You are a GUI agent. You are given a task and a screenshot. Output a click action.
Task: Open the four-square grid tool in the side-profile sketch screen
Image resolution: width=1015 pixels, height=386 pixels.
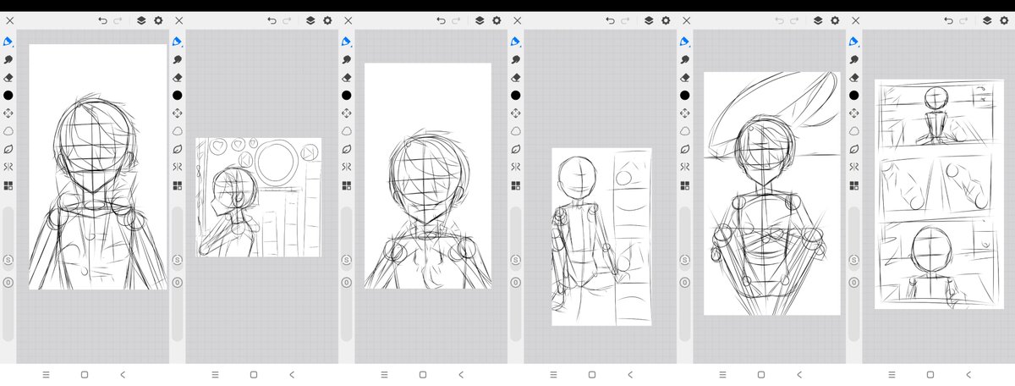(177, 185)
